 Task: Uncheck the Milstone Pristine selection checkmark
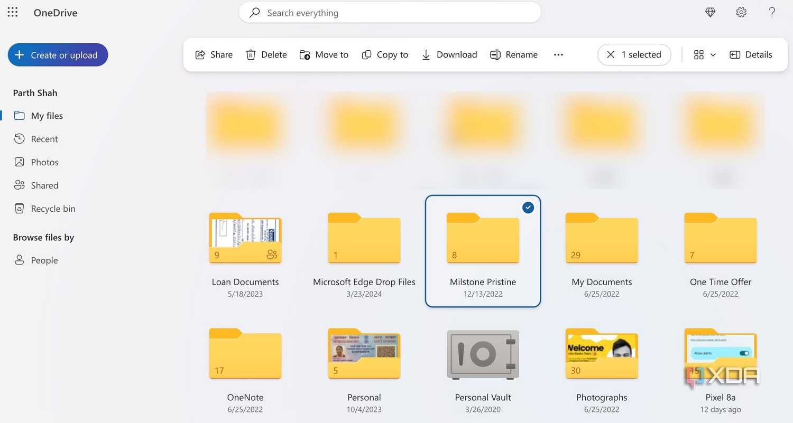(x=528, y=208)
